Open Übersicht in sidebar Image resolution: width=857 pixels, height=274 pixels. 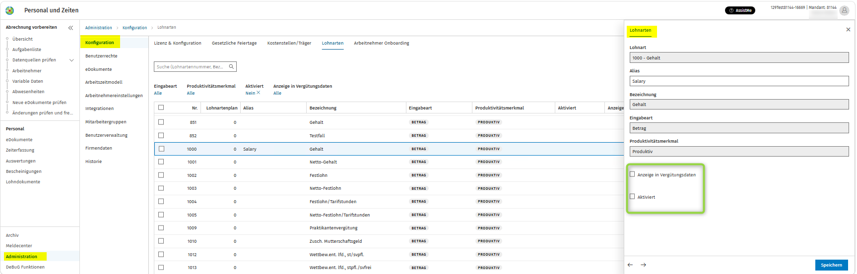click(22, 39)
